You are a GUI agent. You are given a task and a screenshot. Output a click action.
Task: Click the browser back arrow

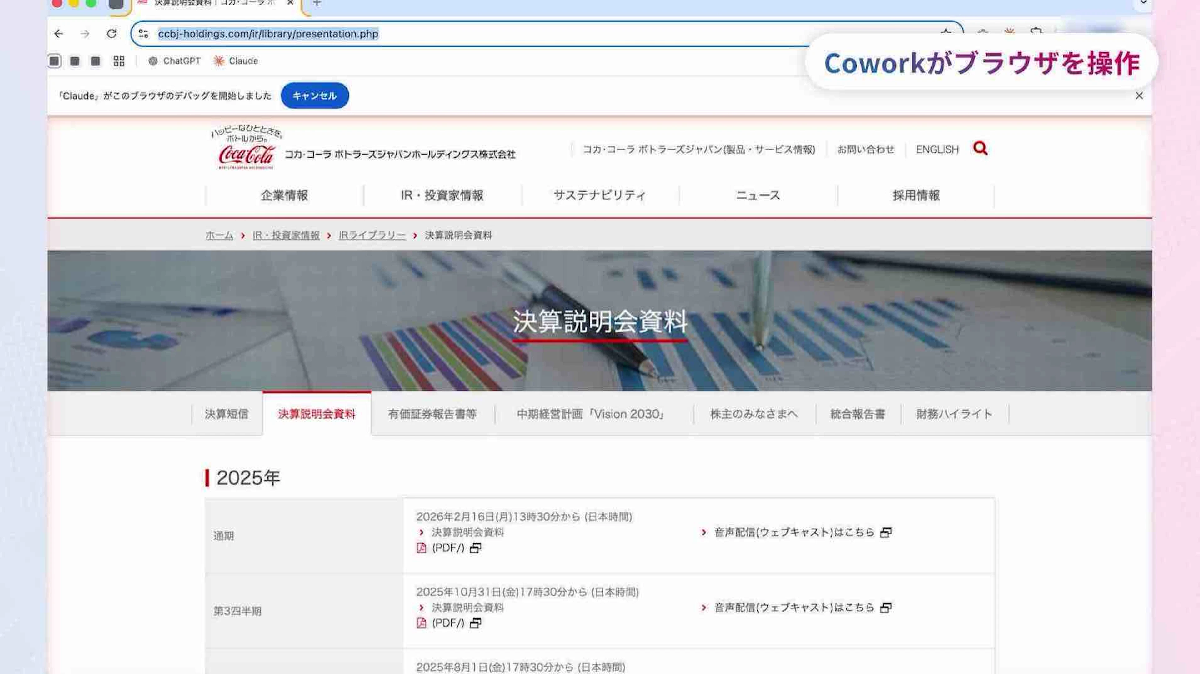tap(59, 33)
